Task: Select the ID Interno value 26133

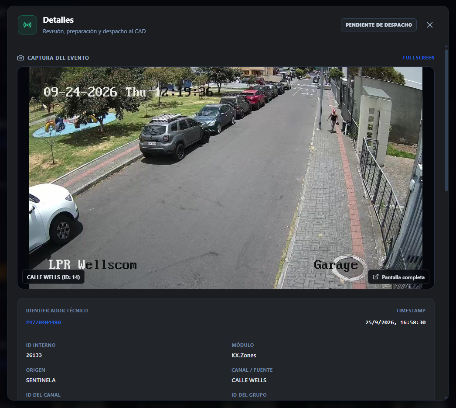Action: [x=34, y=355]
